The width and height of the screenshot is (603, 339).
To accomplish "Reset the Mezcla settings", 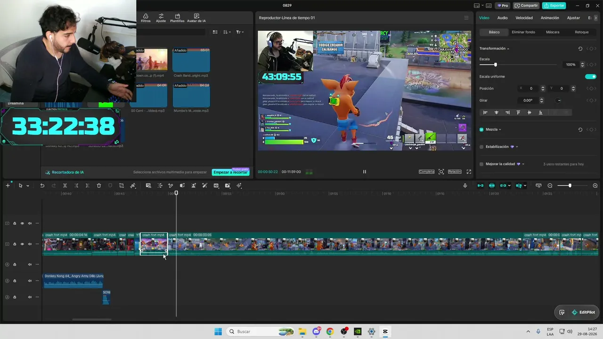I will click(x=580, y=129).
